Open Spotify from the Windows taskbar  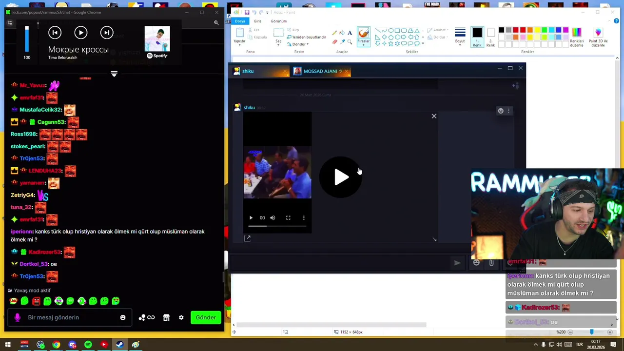point(88,345)
